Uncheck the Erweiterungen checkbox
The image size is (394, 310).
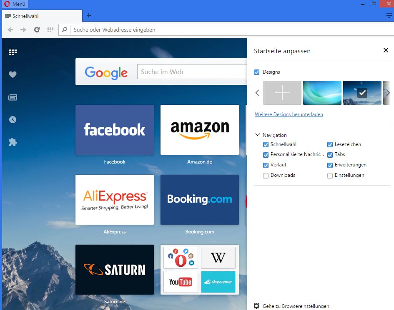330,165
